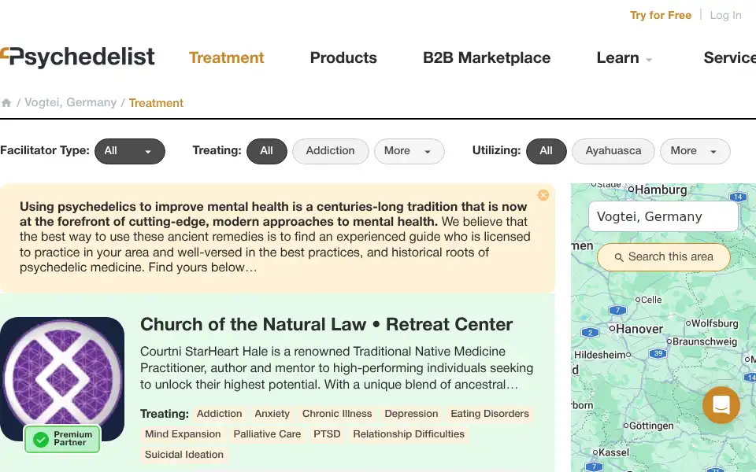Open the chat widget bubble
Image resolution: width=756 pixels, height=472 pixels.
[x=721, y=405]
